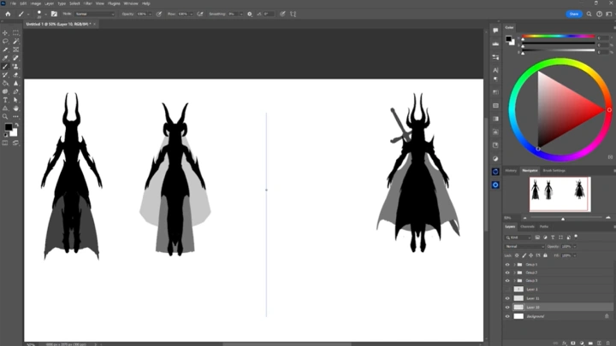Viewport: 616px width, 346px height.
Task: Switch to the Brush Settings tab
Action: [554, 171]
